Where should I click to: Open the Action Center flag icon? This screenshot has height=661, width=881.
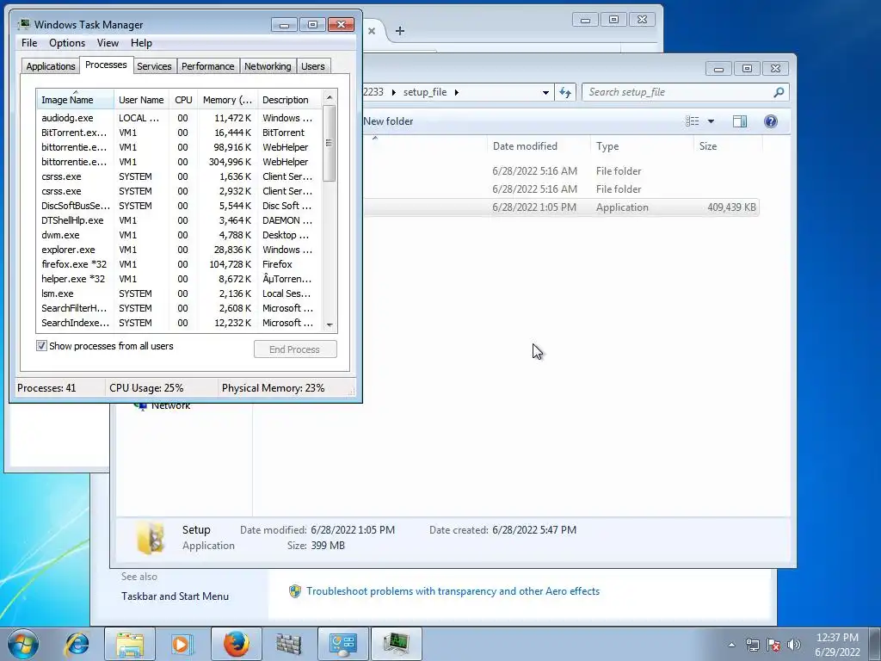pos(773,645)
